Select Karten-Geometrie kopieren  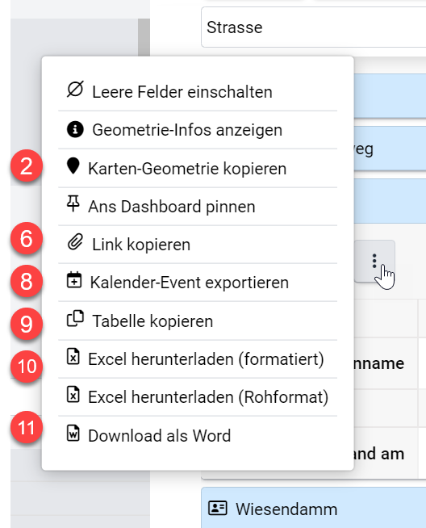pyautogui.click(x=198, y=168)
